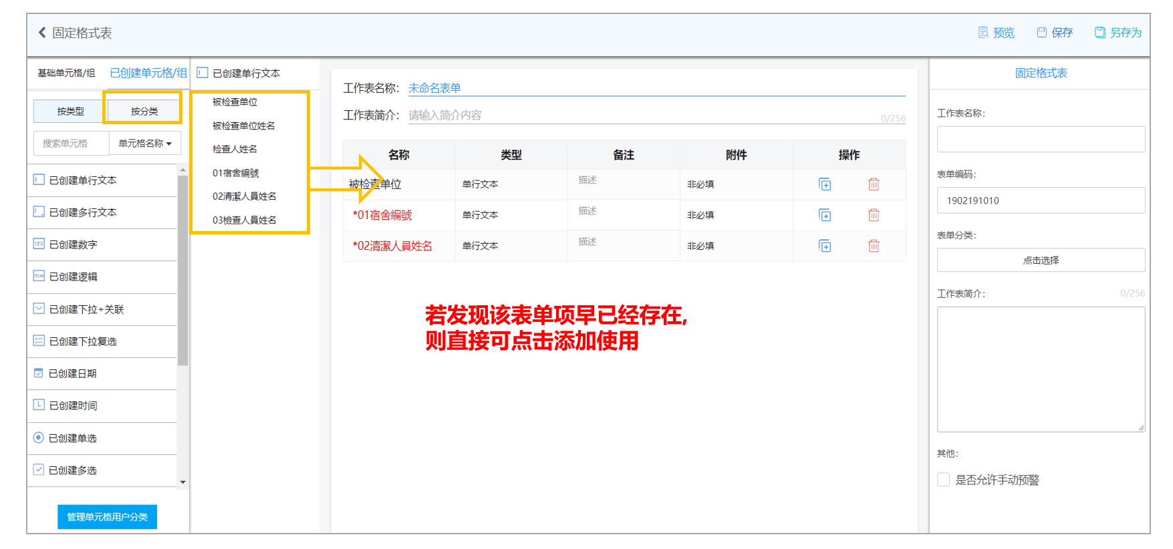Click the radio icon for 已创建单选
The image size is (1173, 549).
(39, 437)
